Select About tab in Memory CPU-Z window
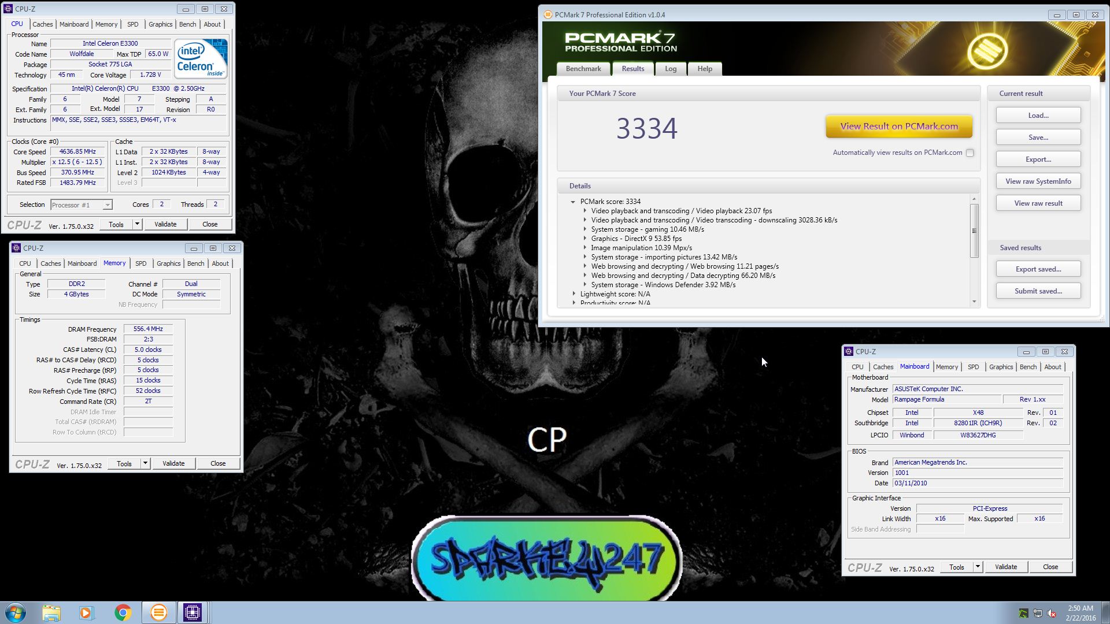The height and width of the screenshot is (624, 1110). 220,263
